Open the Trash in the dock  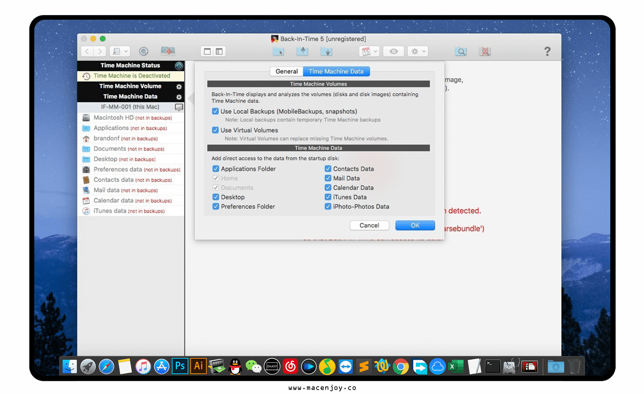click(575, 366)
